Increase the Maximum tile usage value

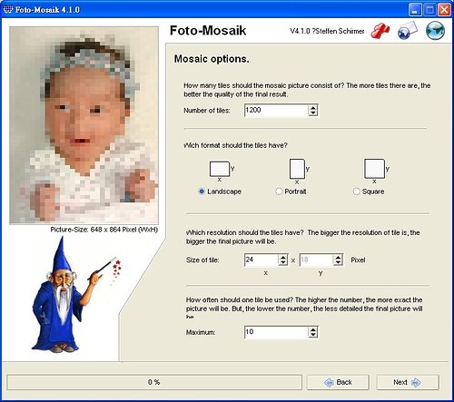[x=313, y=329]
